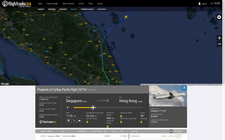Toggle the route line button under Time
225x140 pixels.
tap(74, 120)
